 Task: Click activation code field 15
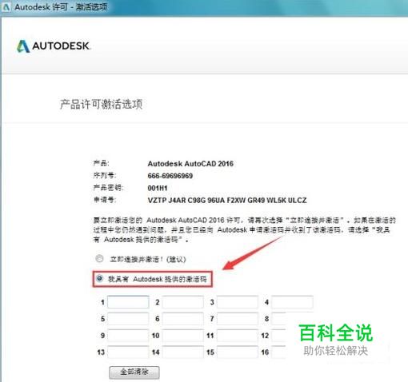click(x=238, y=352)
